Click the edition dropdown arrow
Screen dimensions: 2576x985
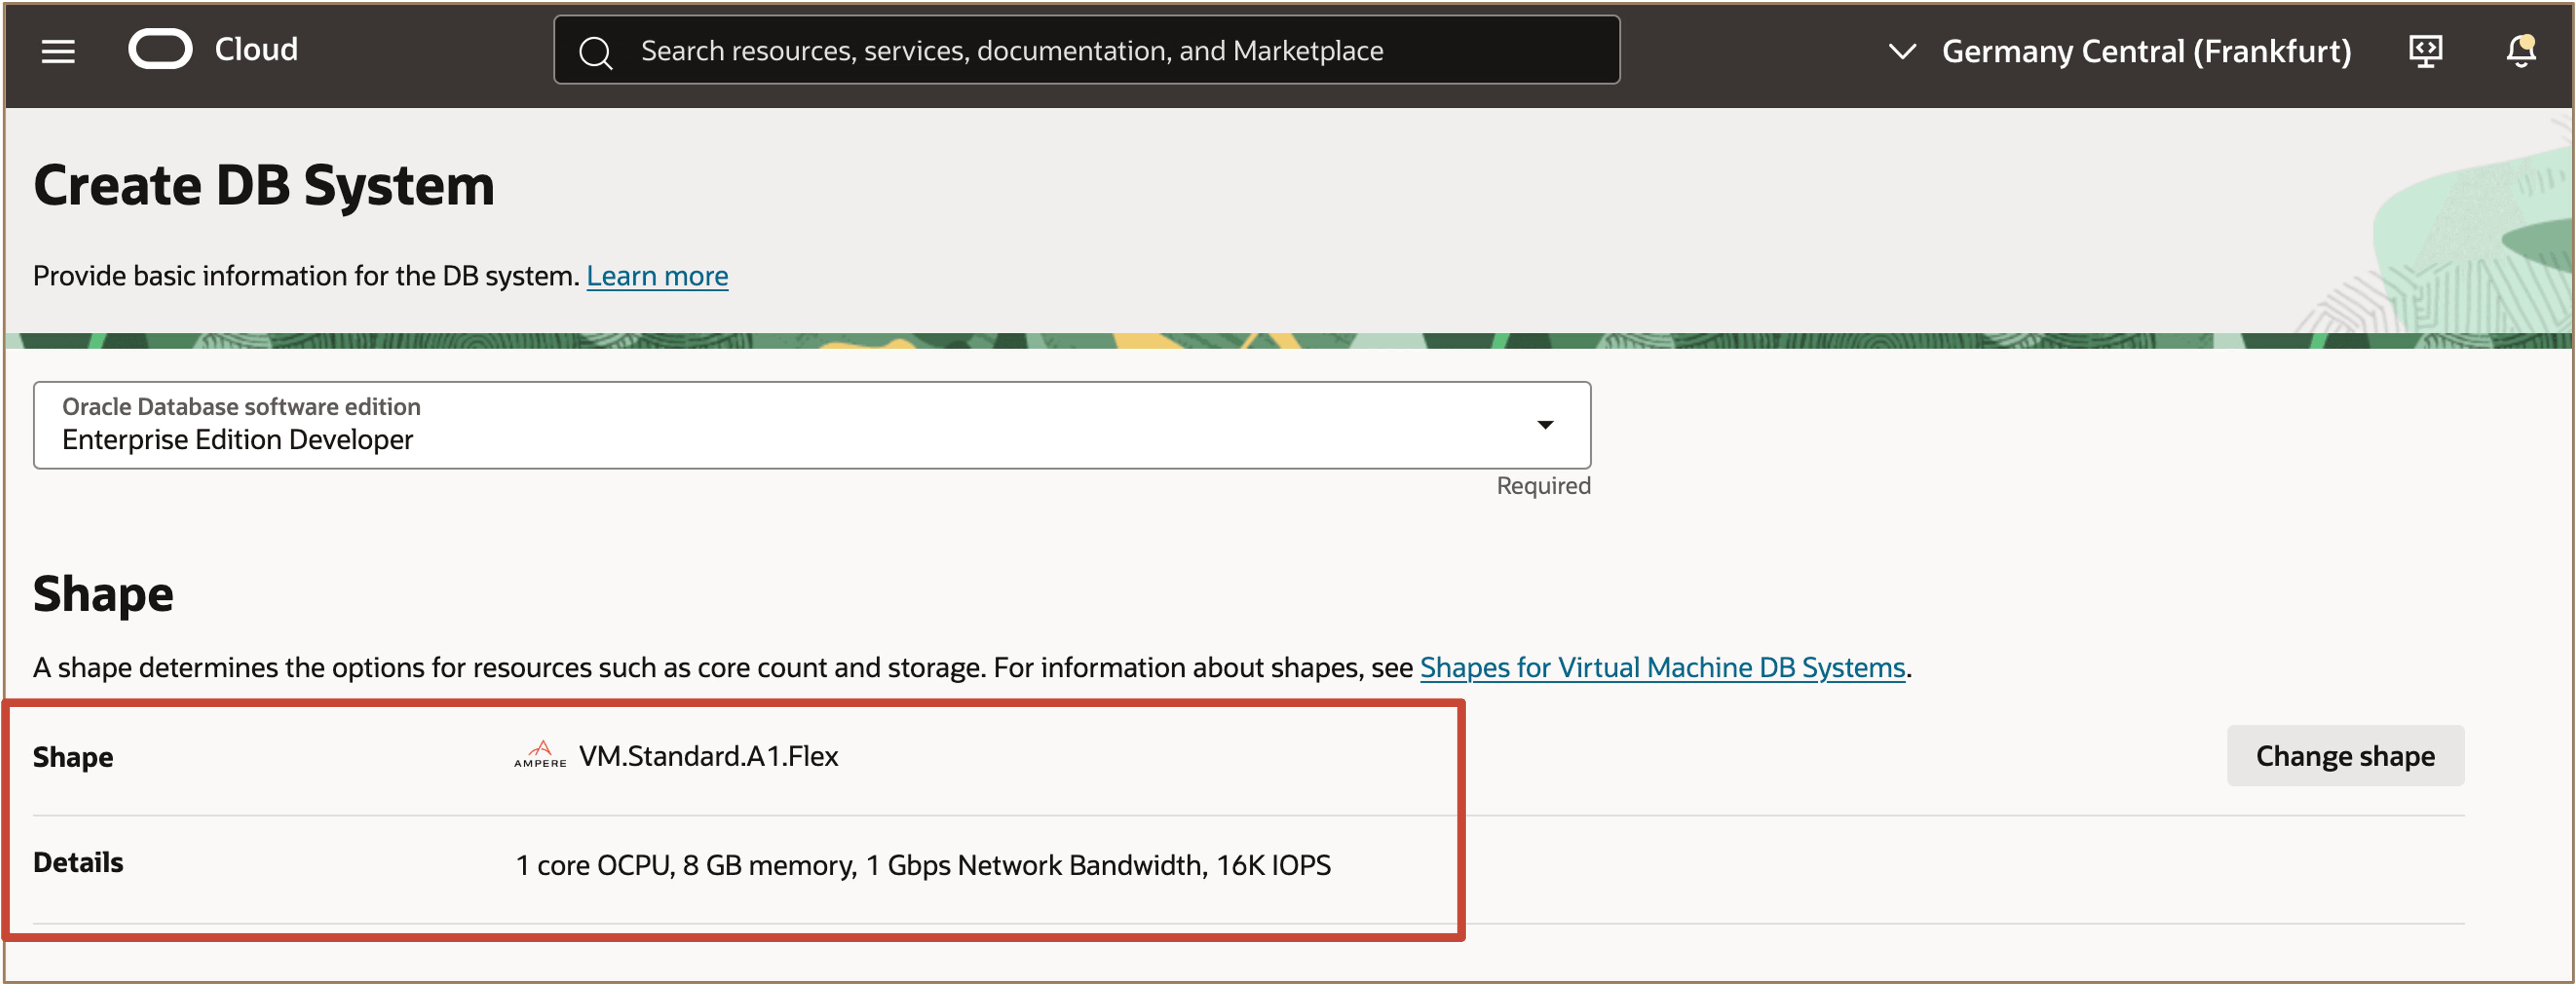coord(1545,425)
